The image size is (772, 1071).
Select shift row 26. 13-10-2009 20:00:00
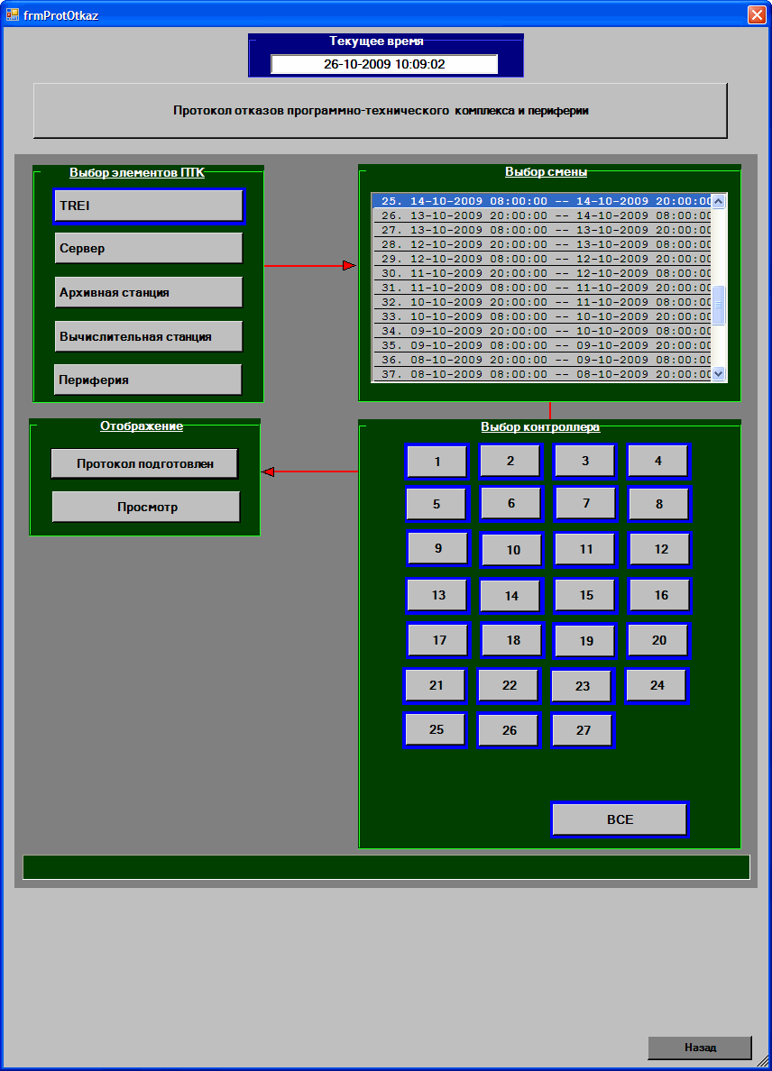(542, 215)
